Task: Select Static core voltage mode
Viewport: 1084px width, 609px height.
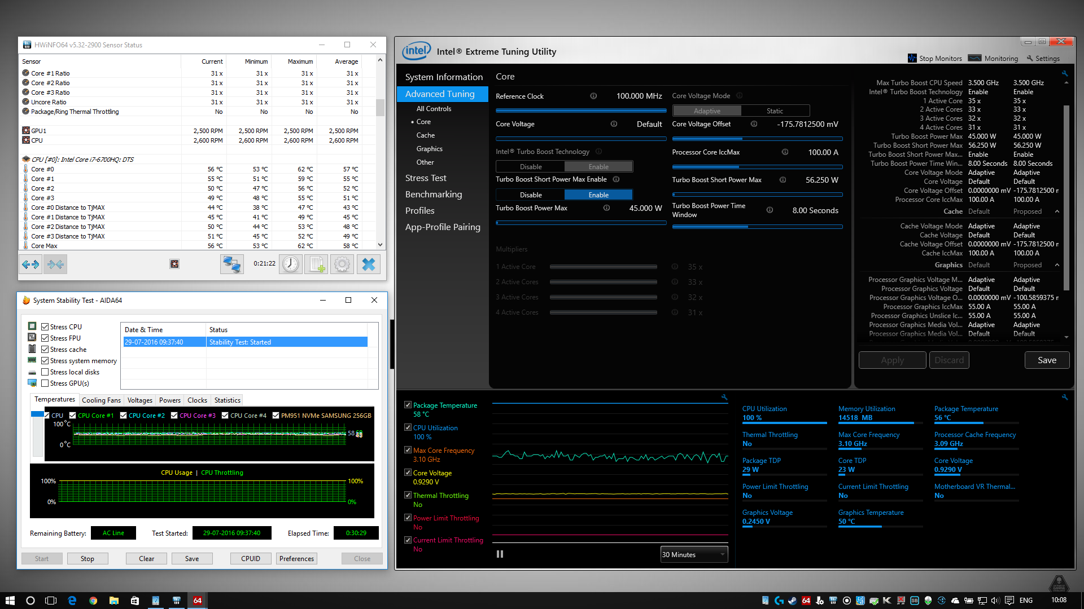Action: (x=775, y=111)
